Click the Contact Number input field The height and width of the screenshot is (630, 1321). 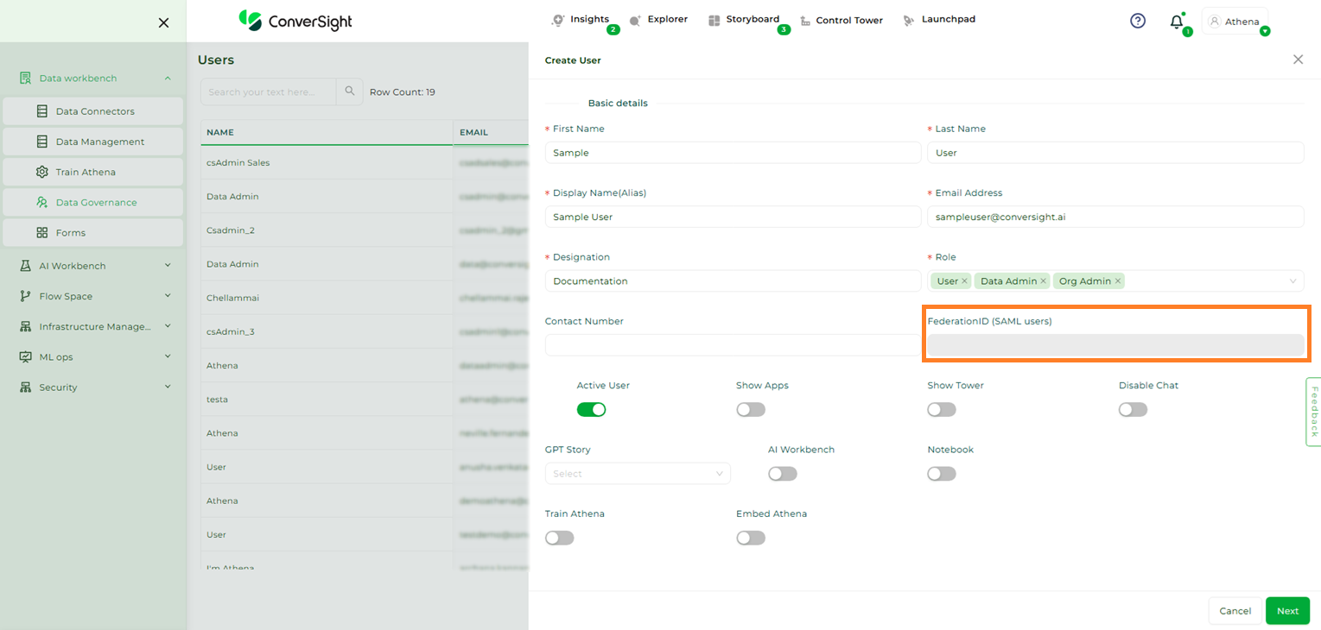pyautogui.click(x=733, y=345)
